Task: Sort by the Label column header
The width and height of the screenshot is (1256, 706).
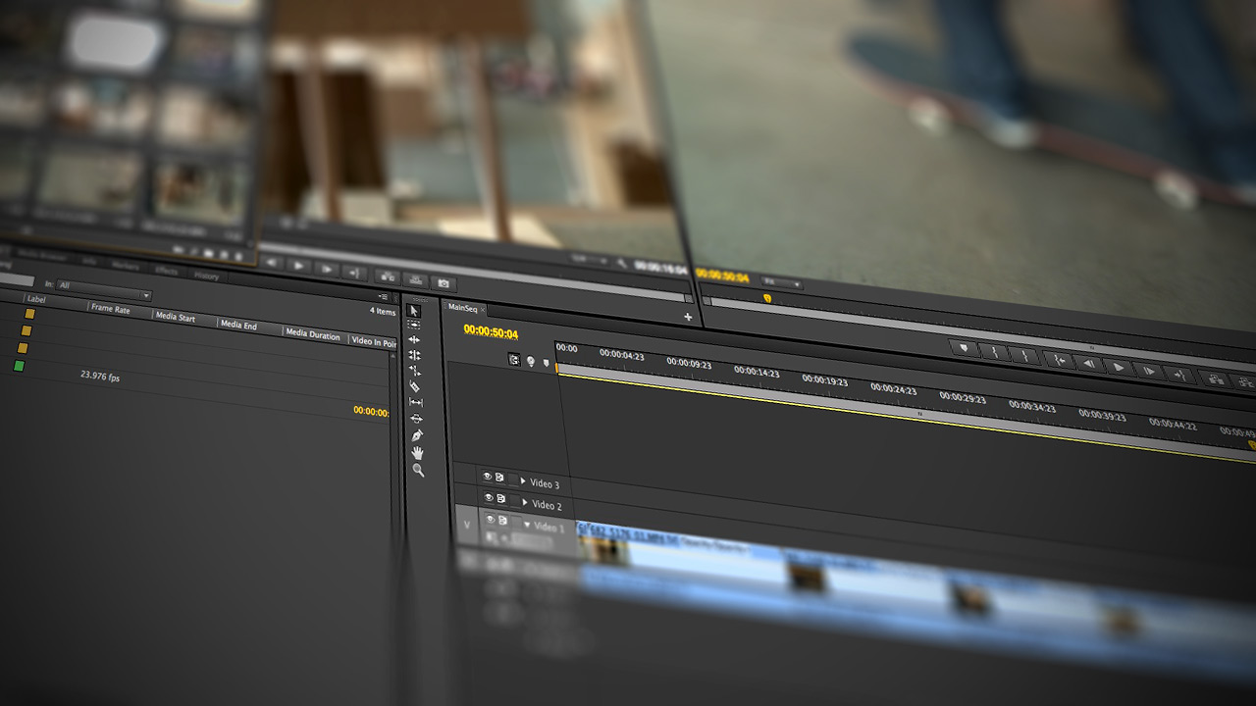Action: [x=37, y=299]
